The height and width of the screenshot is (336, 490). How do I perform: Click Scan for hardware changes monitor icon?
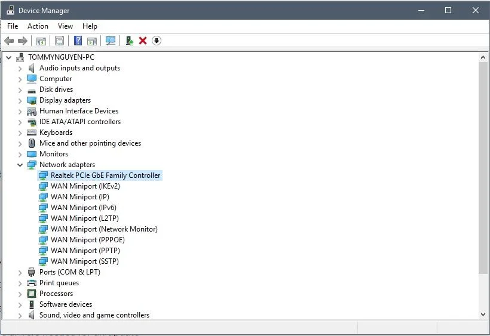(x=111, y=41)
